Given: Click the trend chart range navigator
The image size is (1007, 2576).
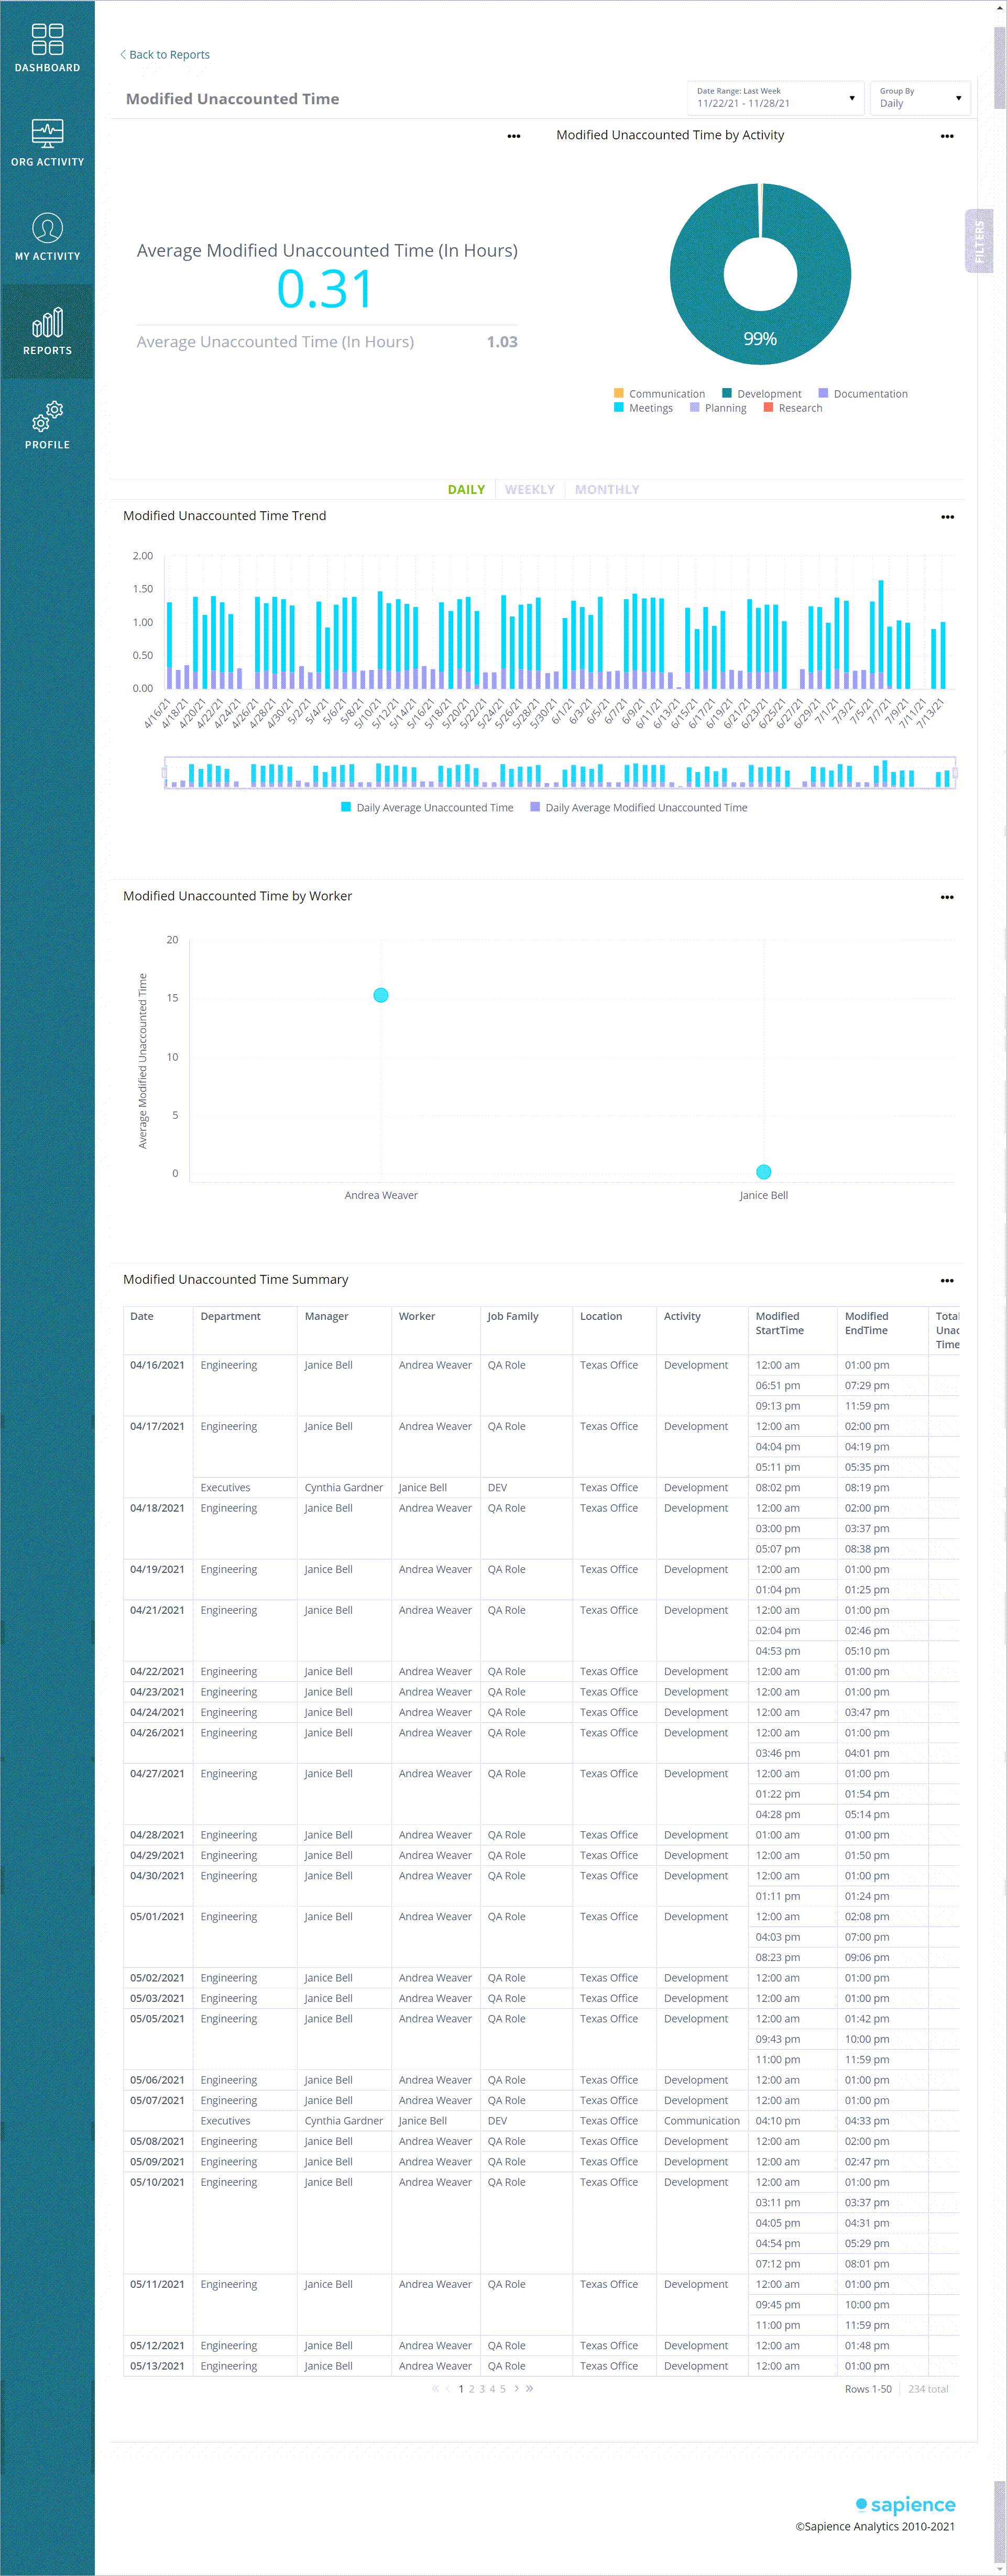Looking at the screenshot, I should [x=560, y=773].
